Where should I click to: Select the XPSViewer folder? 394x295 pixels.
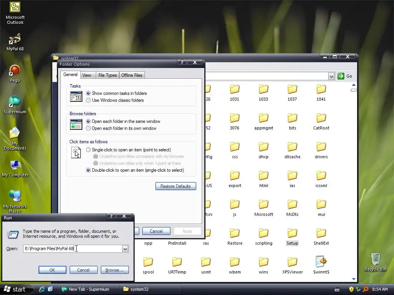point(292,266)
